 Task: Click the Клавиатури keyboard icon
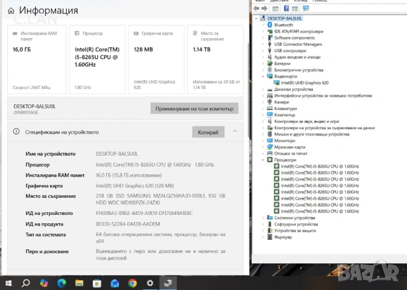(x=270, y=108)
